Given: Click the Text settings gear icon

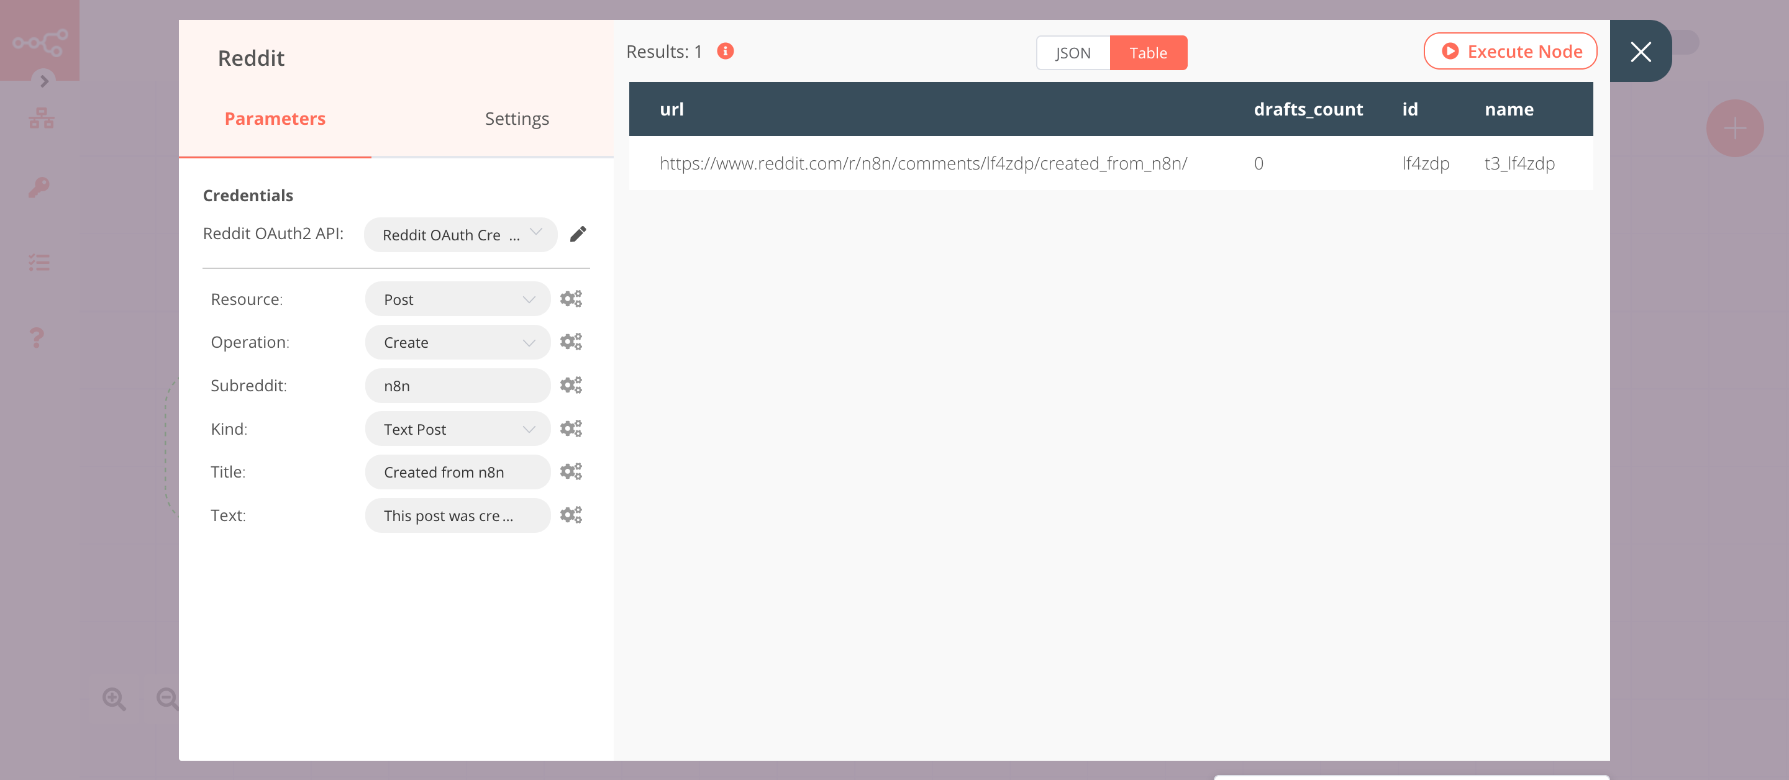Looking at the screenshot, I should click(570, 514).
